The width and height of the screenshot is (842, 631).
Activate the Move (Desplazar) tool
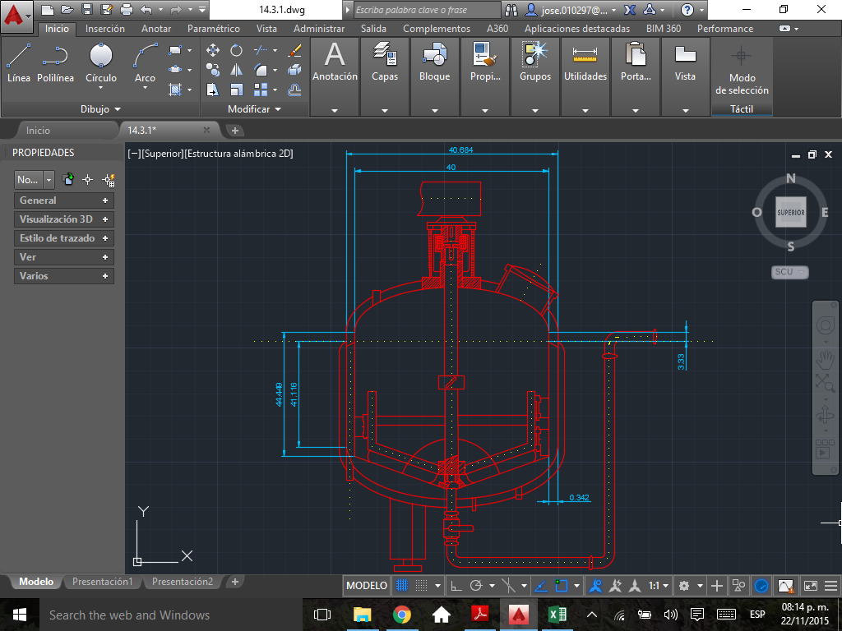[213, 50]
